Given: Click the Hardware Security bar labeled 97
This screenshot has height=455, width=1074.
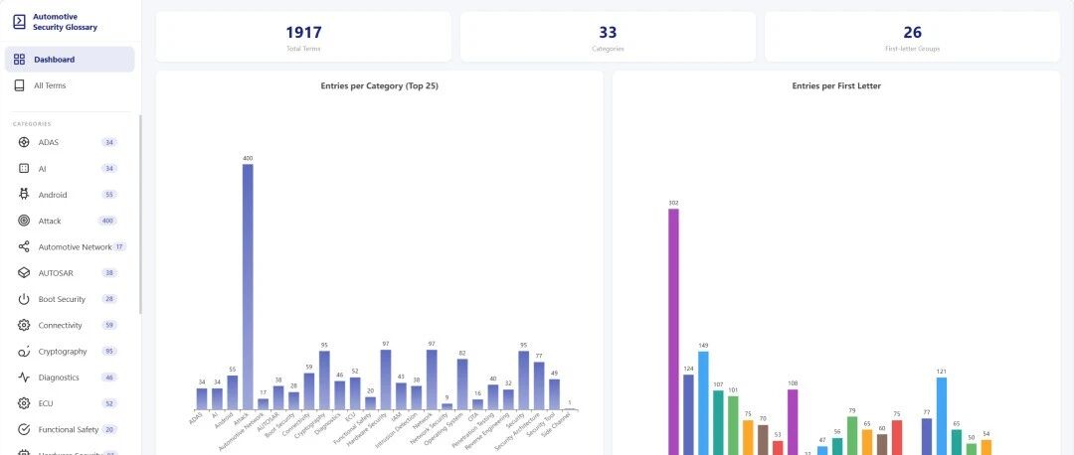Looking at the screenshot, I should tap(386, 379).
